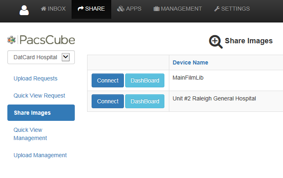Image resolution: width=283 pixels, height=178 pixels.
Task: Open the SETTINGS tab
Action: click(x=232, y=9)
